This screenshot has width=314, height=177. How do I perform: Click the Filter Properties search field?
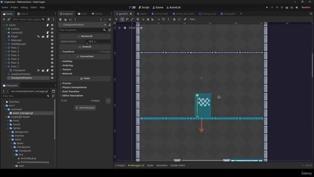click(82, 30)
